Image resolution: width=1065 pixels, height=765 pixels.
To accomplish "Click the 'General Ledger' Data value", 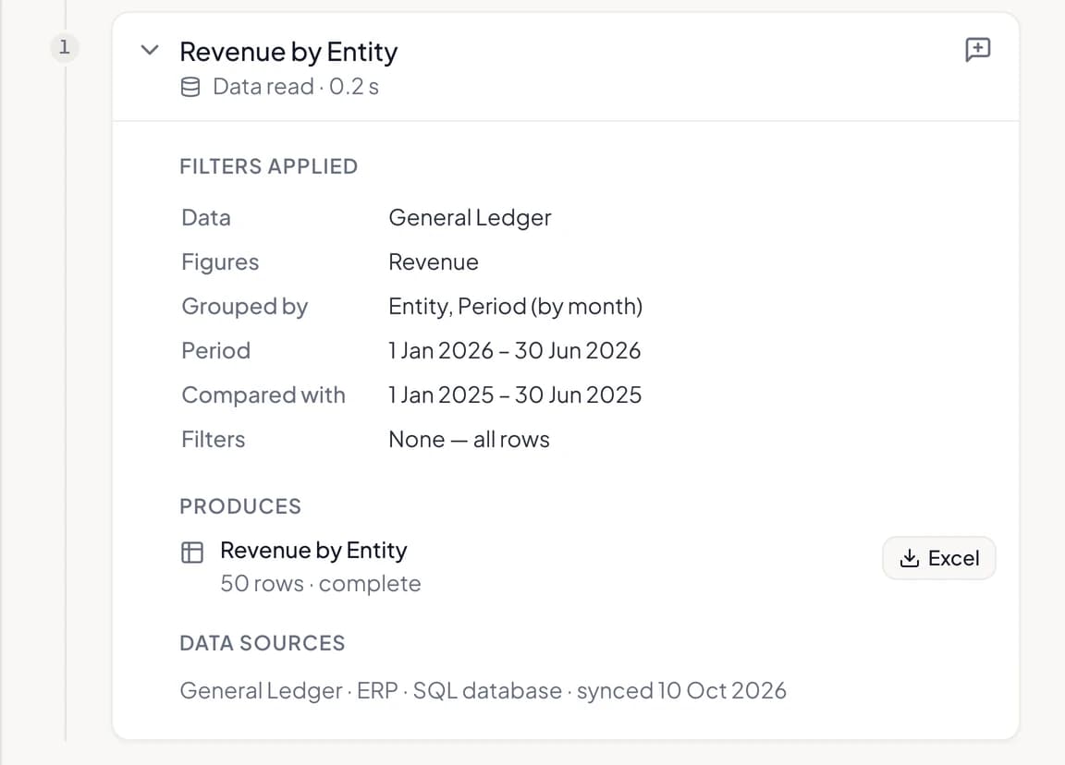I will 470,217.
